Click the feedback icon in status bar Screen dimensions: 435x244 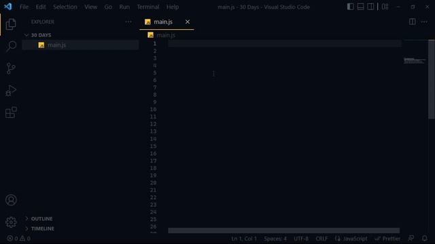pos(411,238)
